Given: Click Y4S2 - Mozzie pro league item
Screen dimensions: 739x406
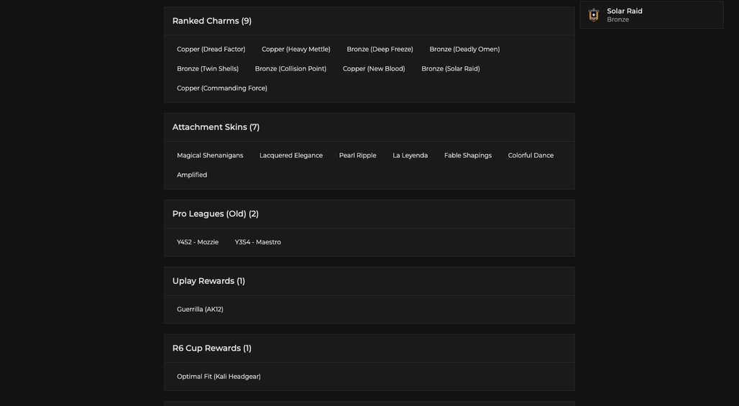Looking at the screenshot, I should click(198, 242).
